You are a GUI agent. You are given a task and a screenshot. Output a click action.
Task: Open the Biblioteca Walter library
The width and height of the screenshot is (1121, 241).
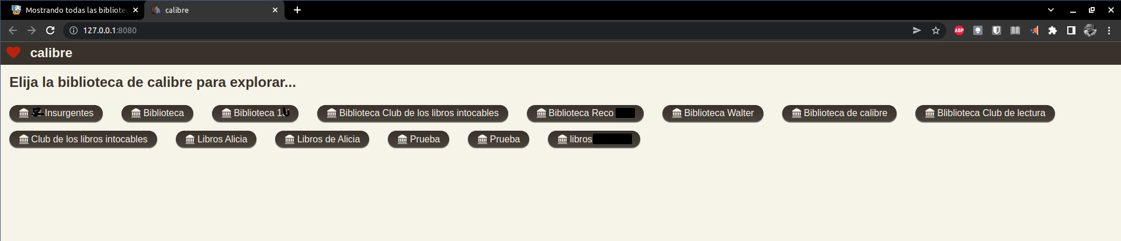point(713,113)
